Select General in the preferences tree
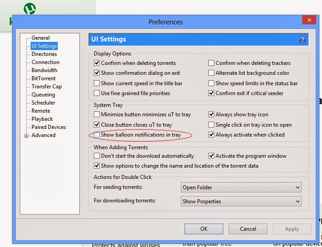Viewport: 322px width, 247px height. pos(41,38)
